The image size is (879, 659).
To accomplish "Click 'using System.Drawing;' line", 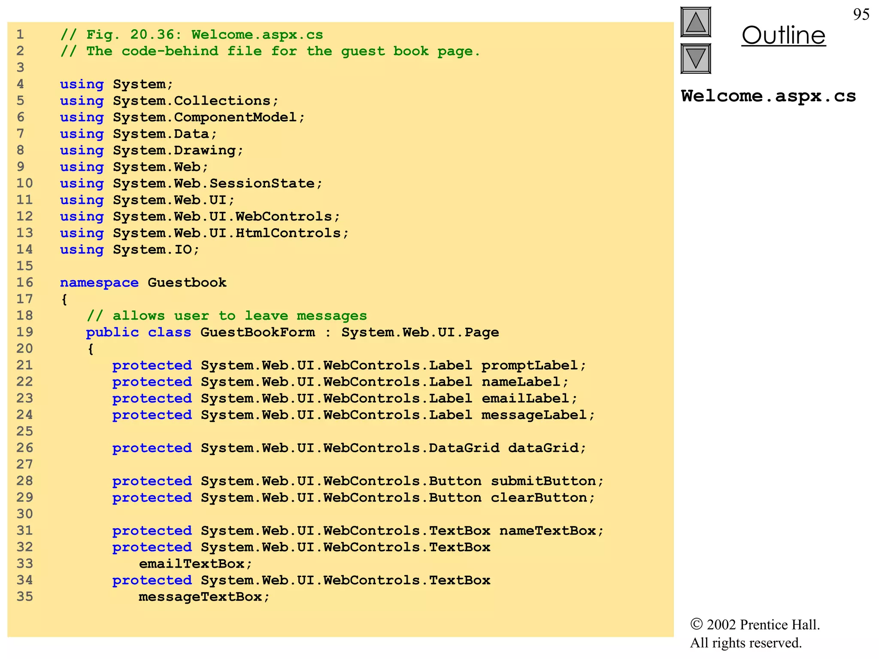I will tap(152, 150).
